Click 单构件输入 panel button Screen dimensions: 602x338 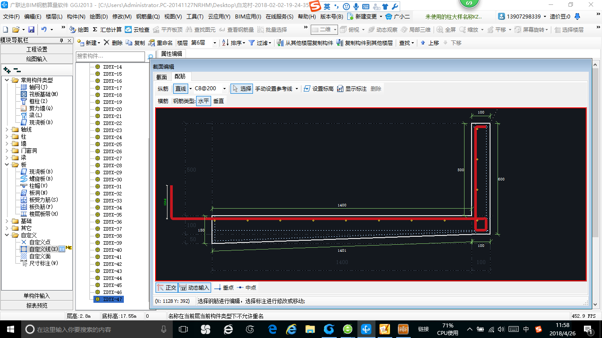point(37,296)
